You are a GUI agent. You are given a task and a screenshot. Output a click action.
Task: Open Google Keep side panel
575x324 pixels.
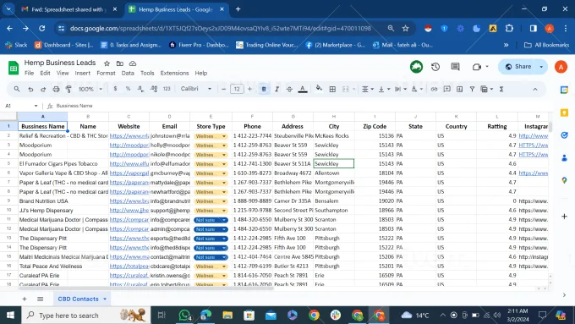click(564, 113)
